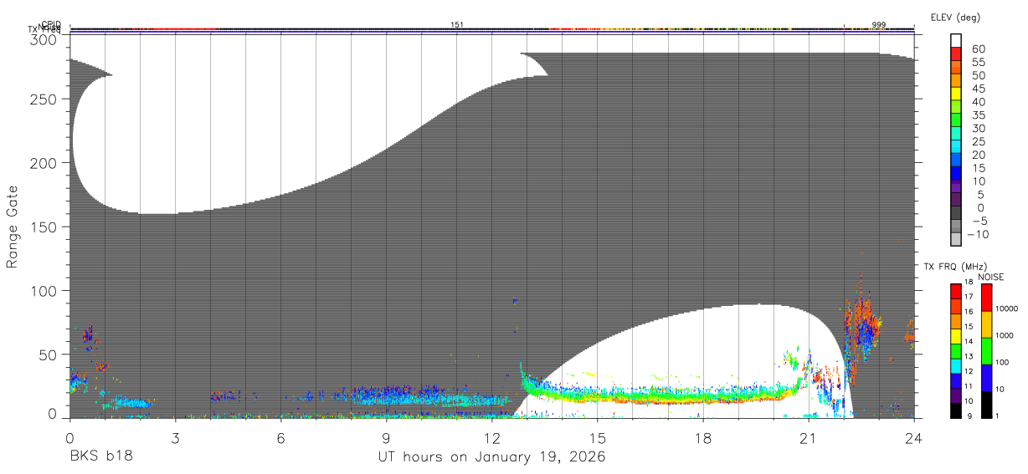The width and height of the screenshot is (1028, 474).
Task: Click the white top segment of ELEV colorbar
Action: [x=956, y=41]
